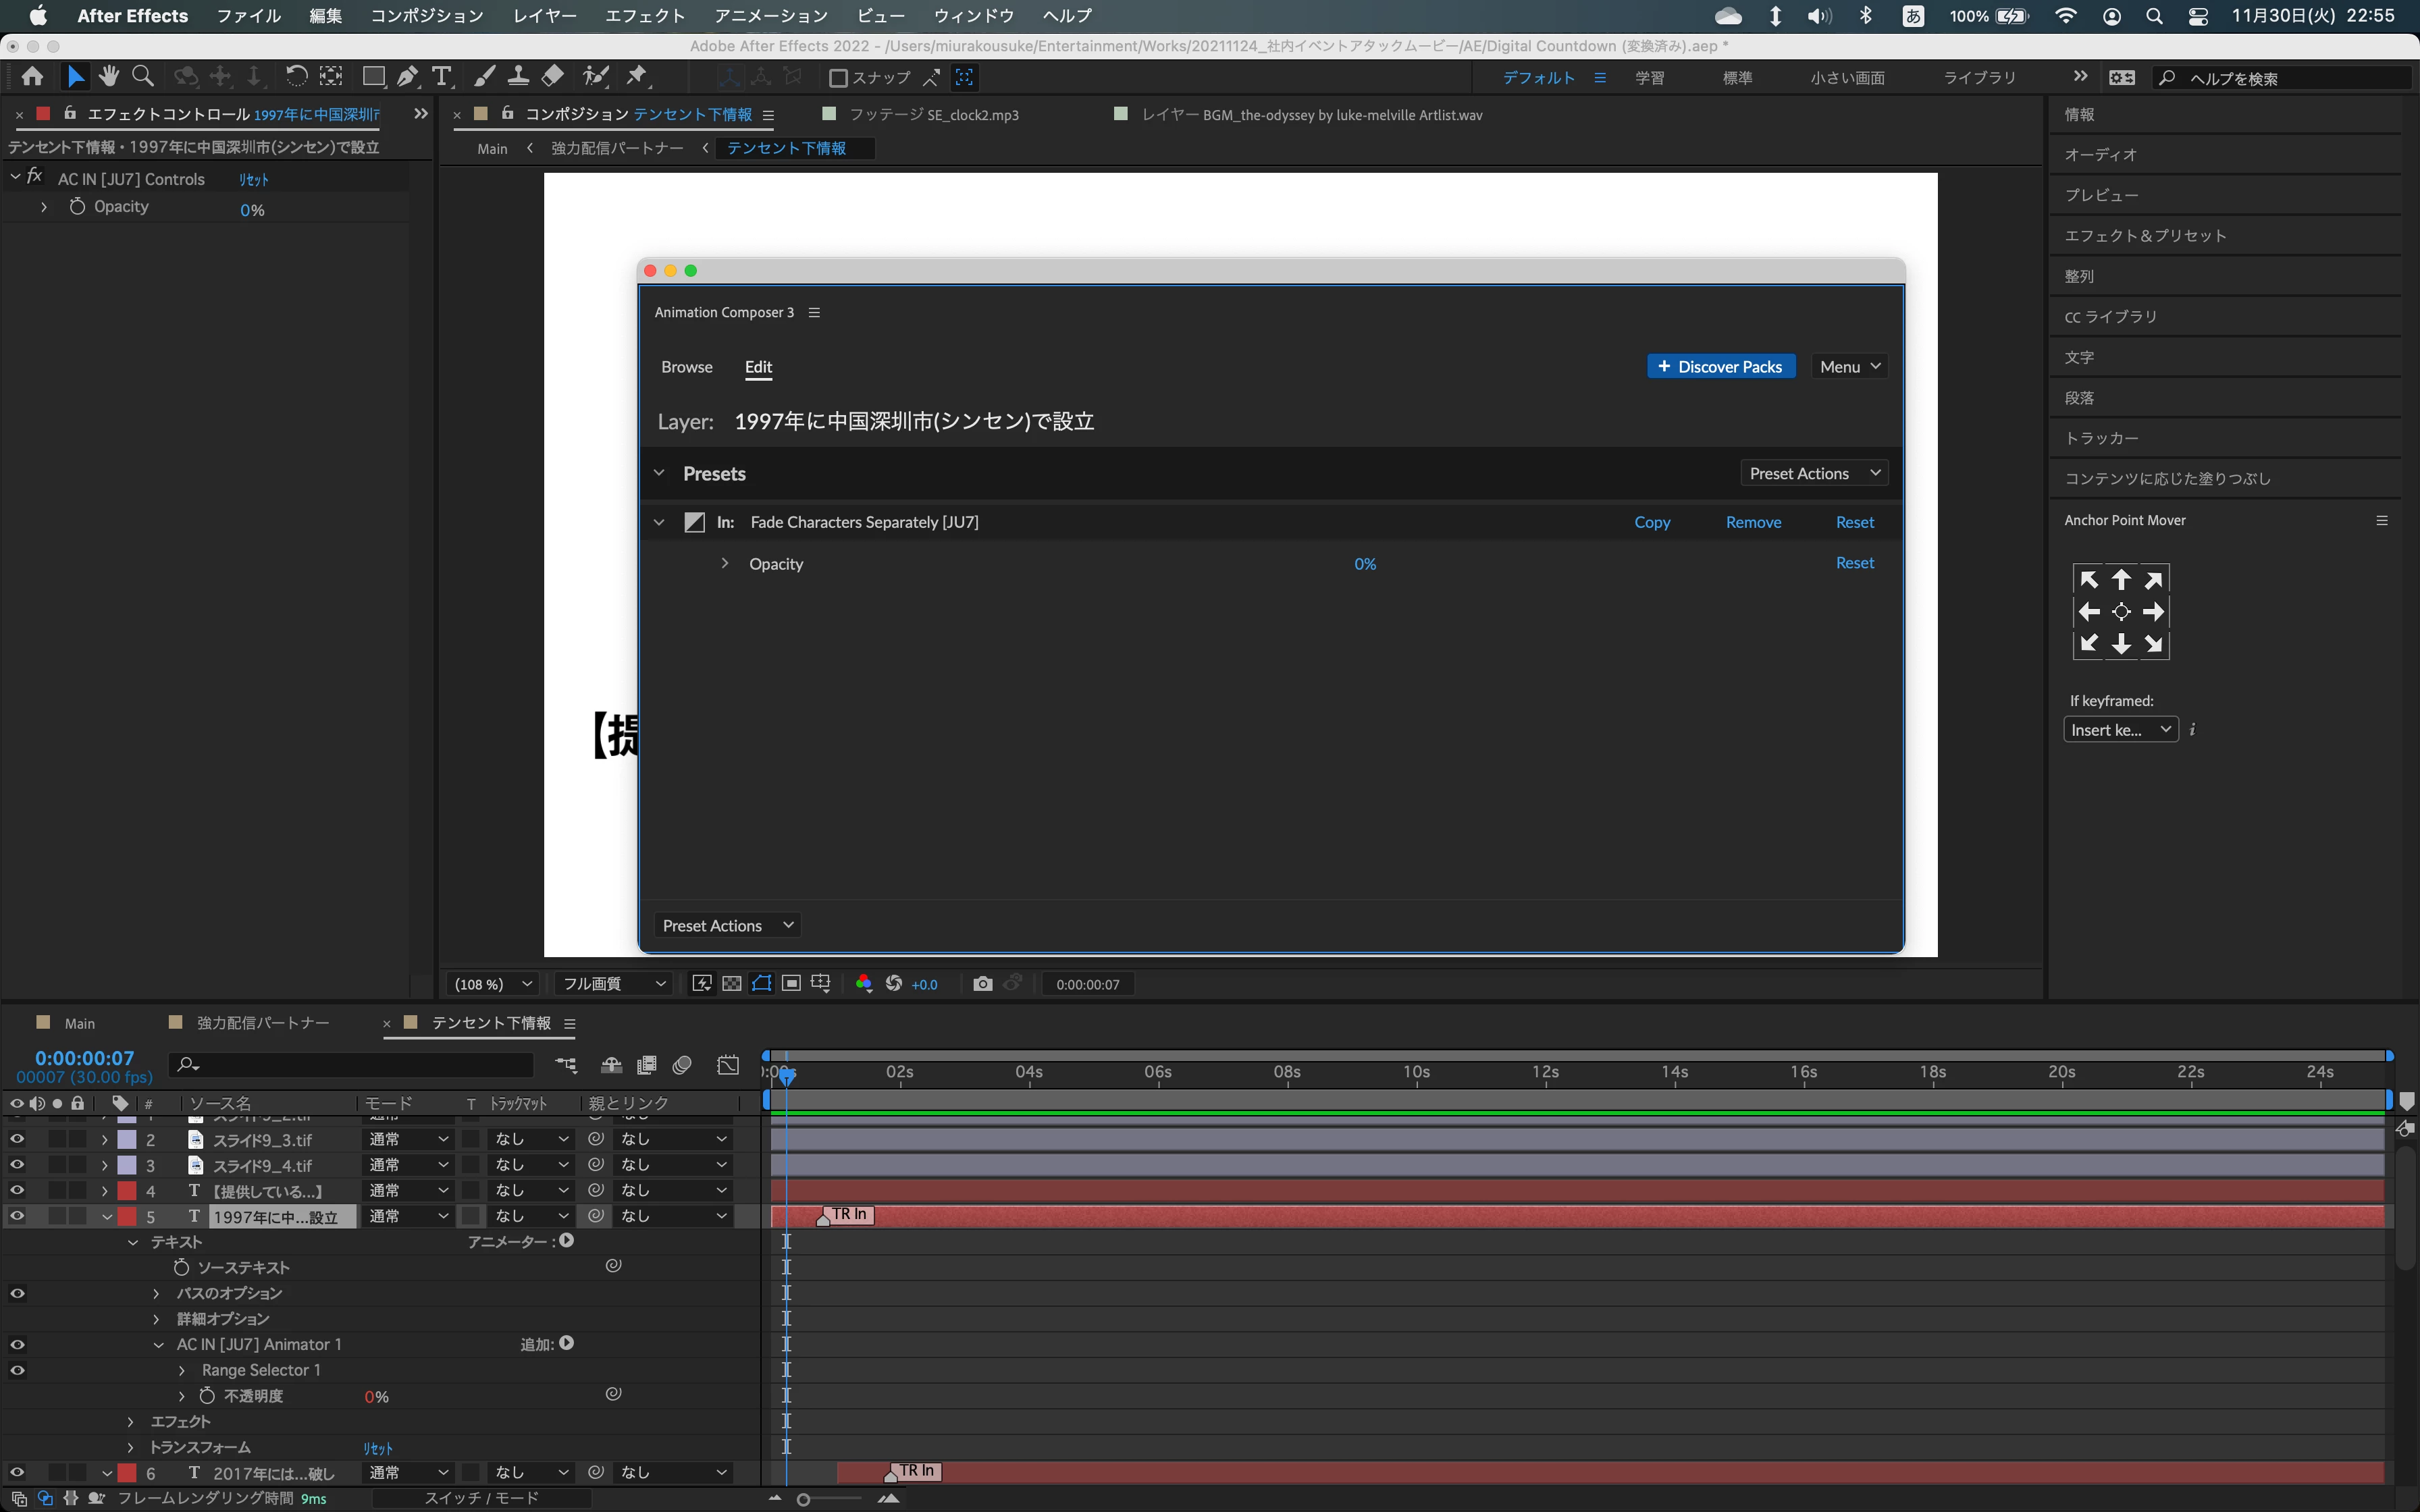The image size is (2420, 1512).
Task: Toggle visibility of Range Selector 1
Action: (17, 1370)
